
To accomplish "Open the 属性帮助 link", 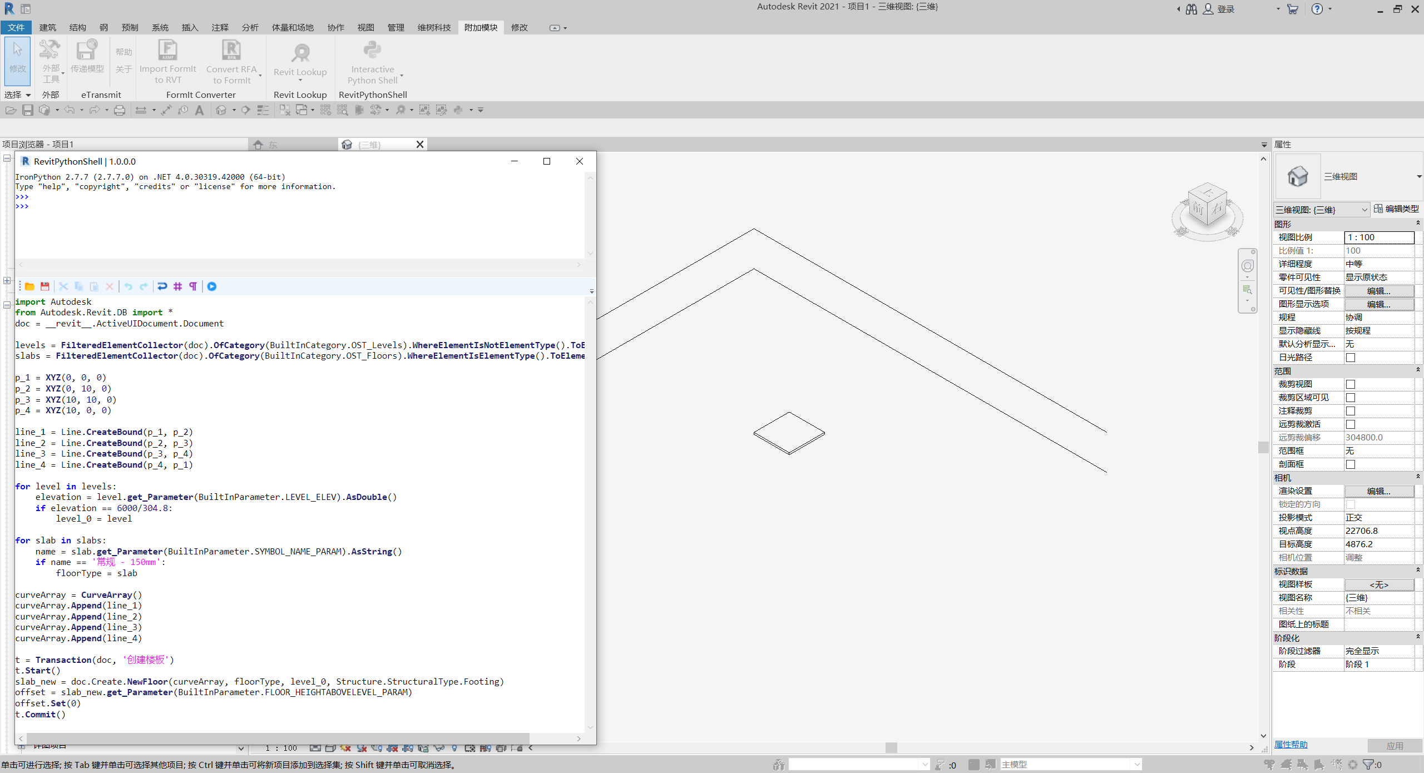I will click(1290, 745).
